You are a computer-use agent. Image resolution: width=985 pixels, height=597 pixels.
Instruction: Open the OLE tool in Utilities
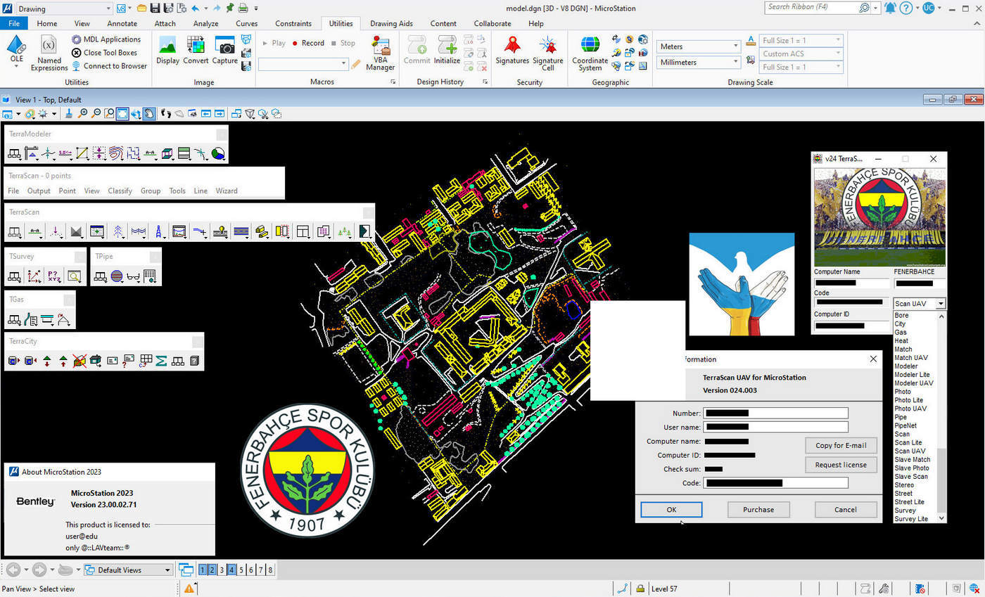pos(15,51)
